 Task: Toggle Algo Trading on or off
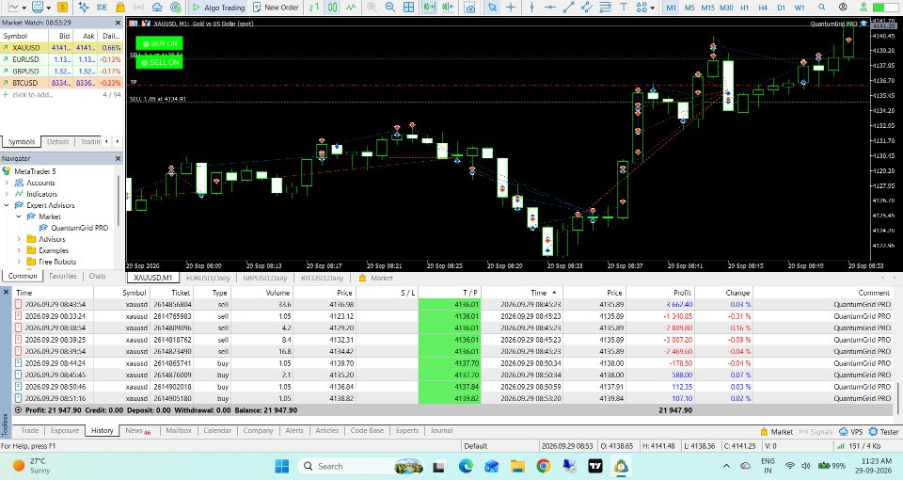(218, 8)
